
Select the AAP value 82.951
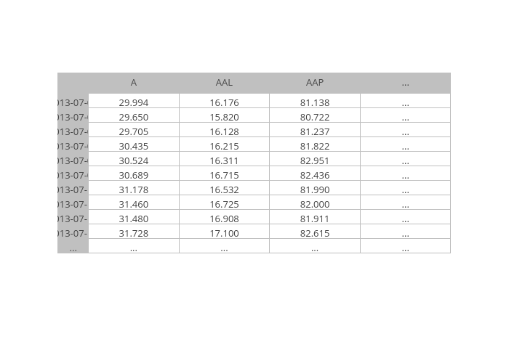(x=315, y=160)
